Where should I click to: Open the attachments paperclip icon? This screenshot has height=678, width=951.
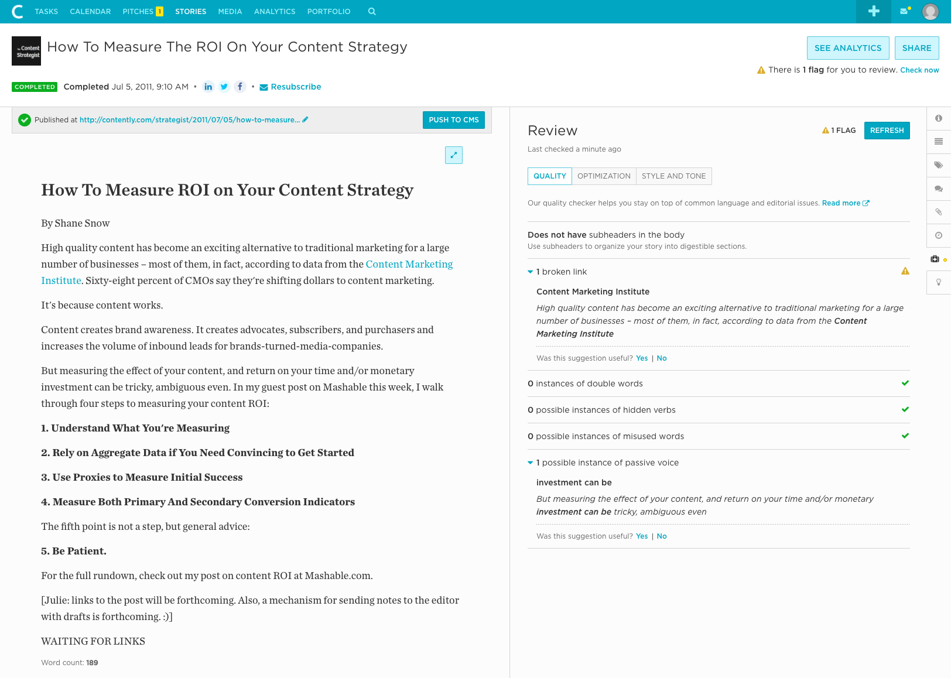point(939,212)
